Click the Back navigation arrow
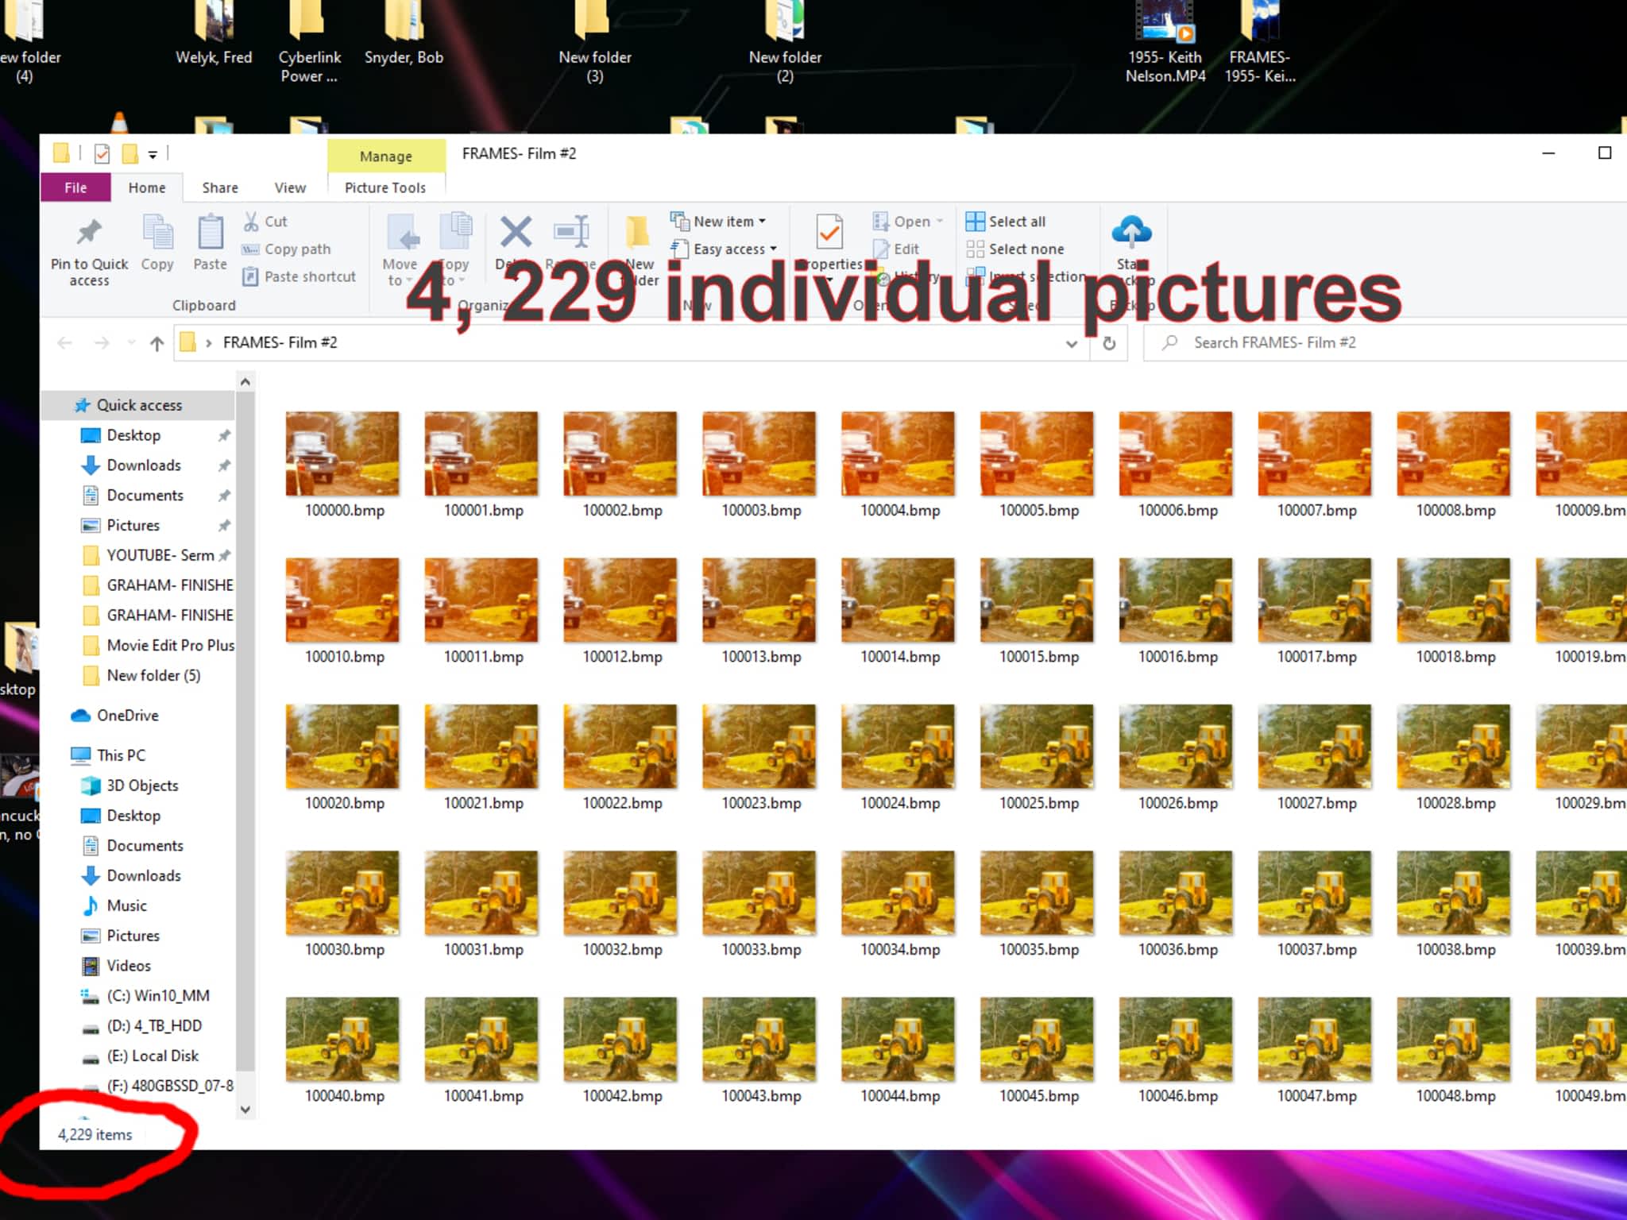The width and height of the screenshot is (1627, 1220). (x=65, y=343)
